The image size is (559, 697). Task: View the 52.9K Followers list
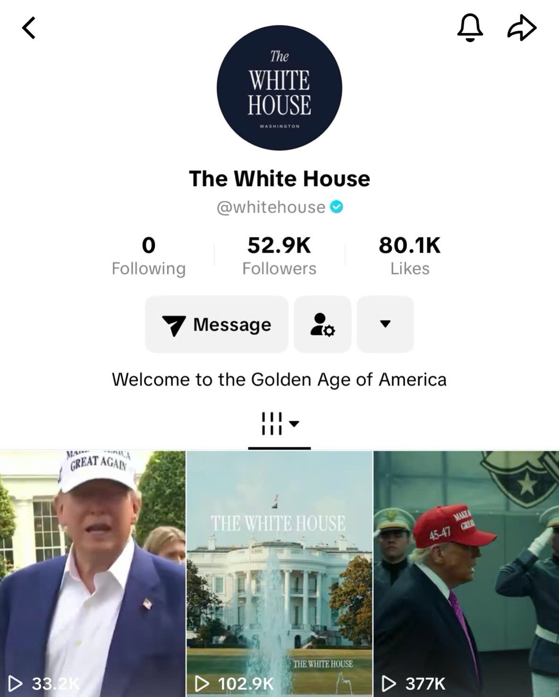point(279,256)
